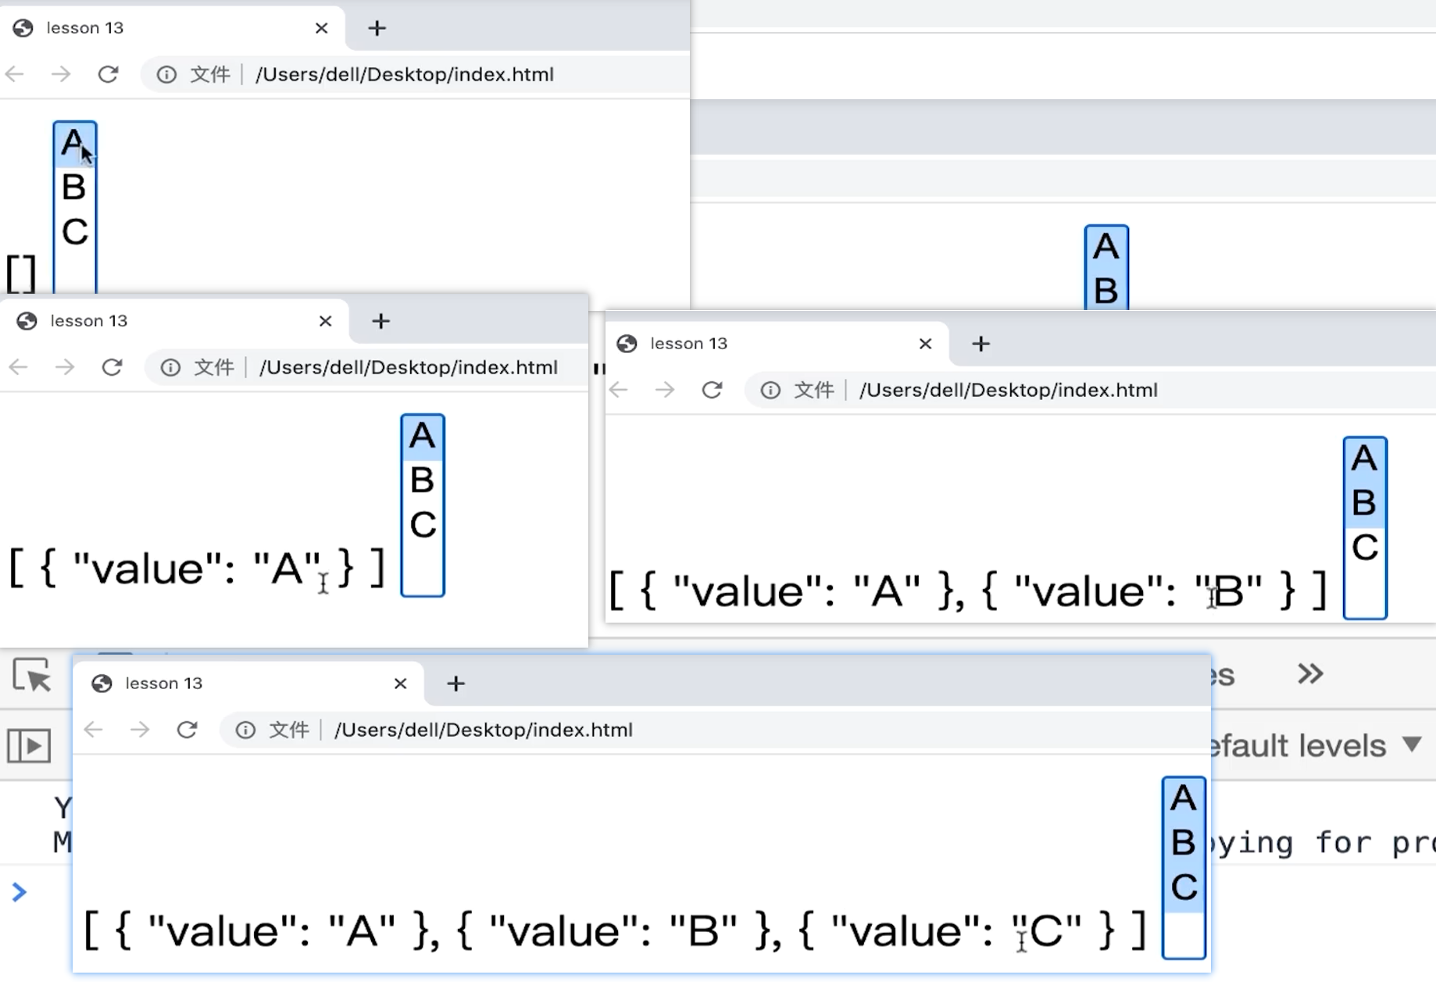
Task: Open the Default levels dropdown
Action: [x=1316, y=745]
